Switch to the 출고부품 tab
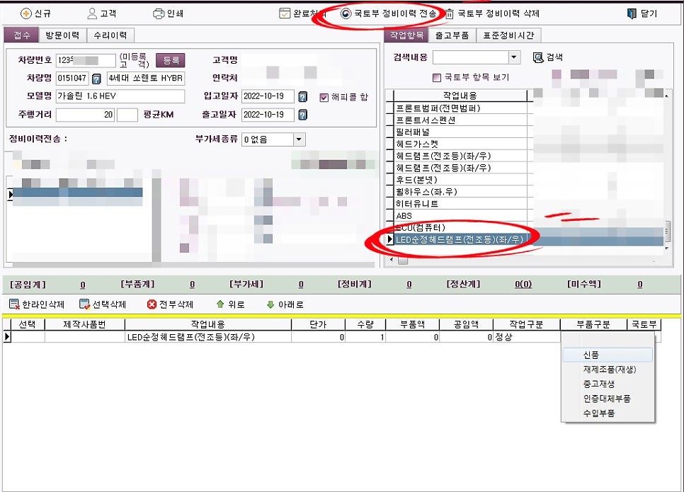 pos(452,35)
